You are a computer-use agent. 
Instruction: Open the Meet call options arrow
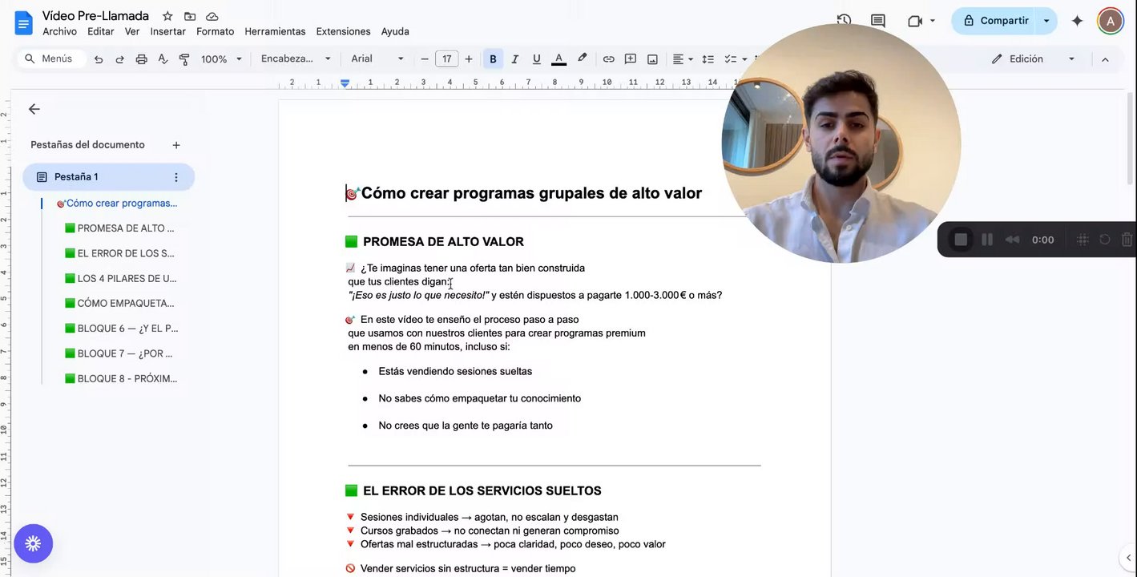click(933, 21)
